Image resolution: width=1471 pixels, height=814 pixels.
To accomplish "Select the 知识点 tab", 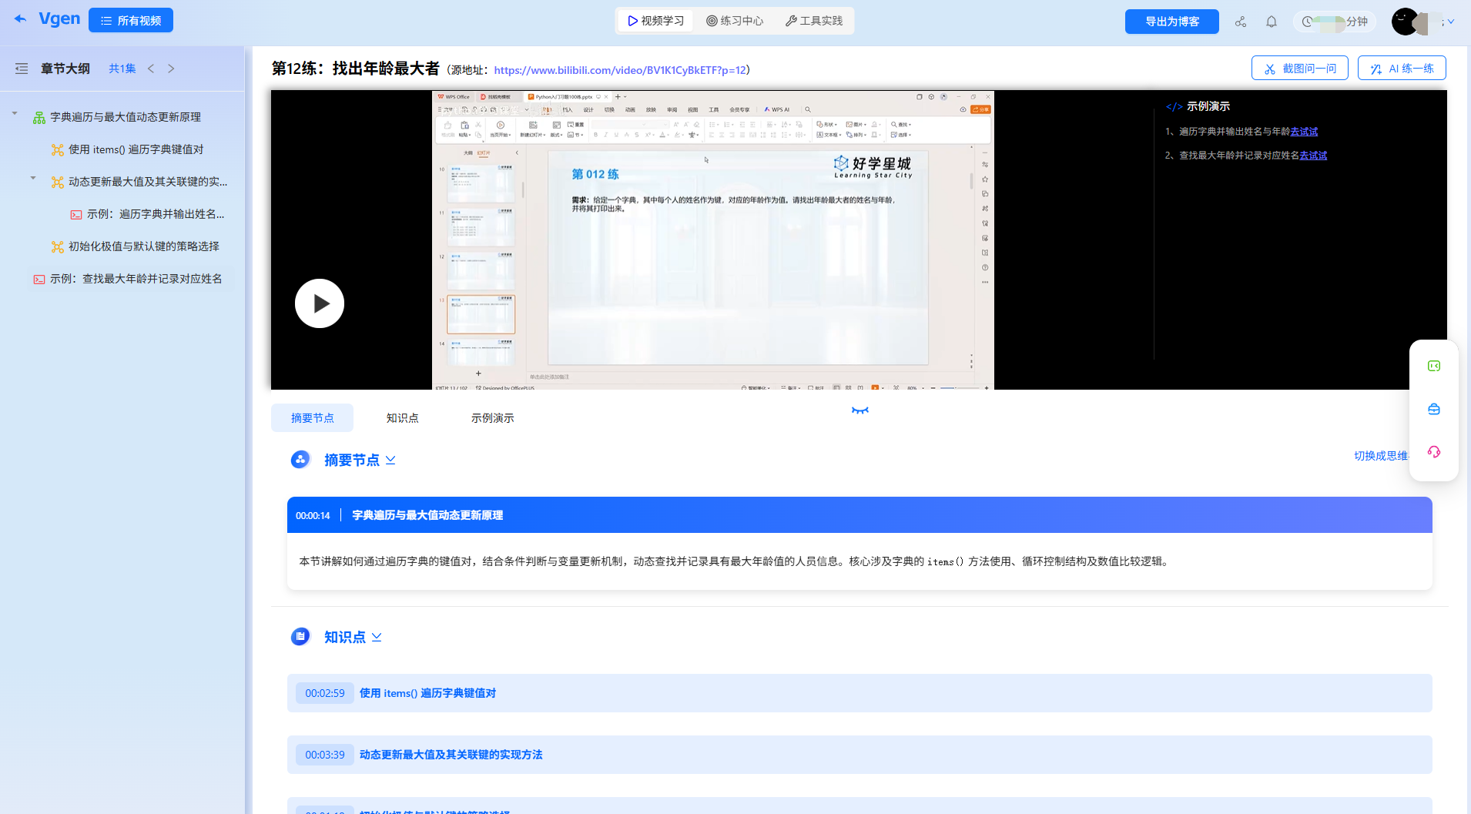I will (x=402, y=418).
